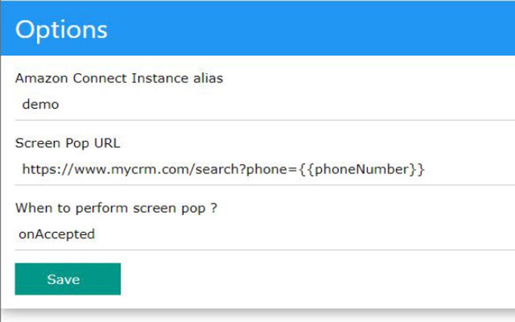Image resolution: width=515 pixels, height=322 pixels.
Task: Click the Options header title
Action: click(62, 29)
